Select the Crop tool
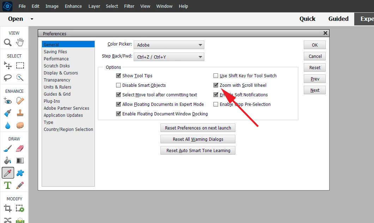Viewport: 374px width, 223px height. coord(8,209)
